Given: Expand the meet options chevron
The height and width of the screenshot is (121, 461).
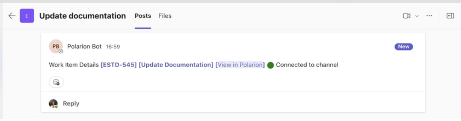Looking at the screenshot, I should point(417,16).
